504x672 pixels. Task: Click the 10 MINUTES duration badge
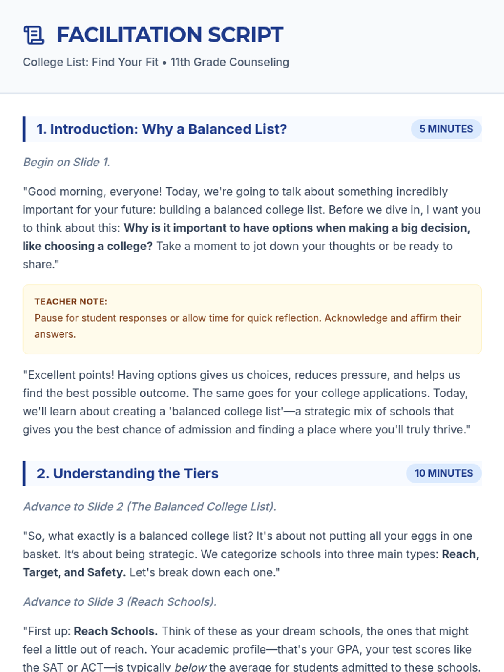pos(444,473)
